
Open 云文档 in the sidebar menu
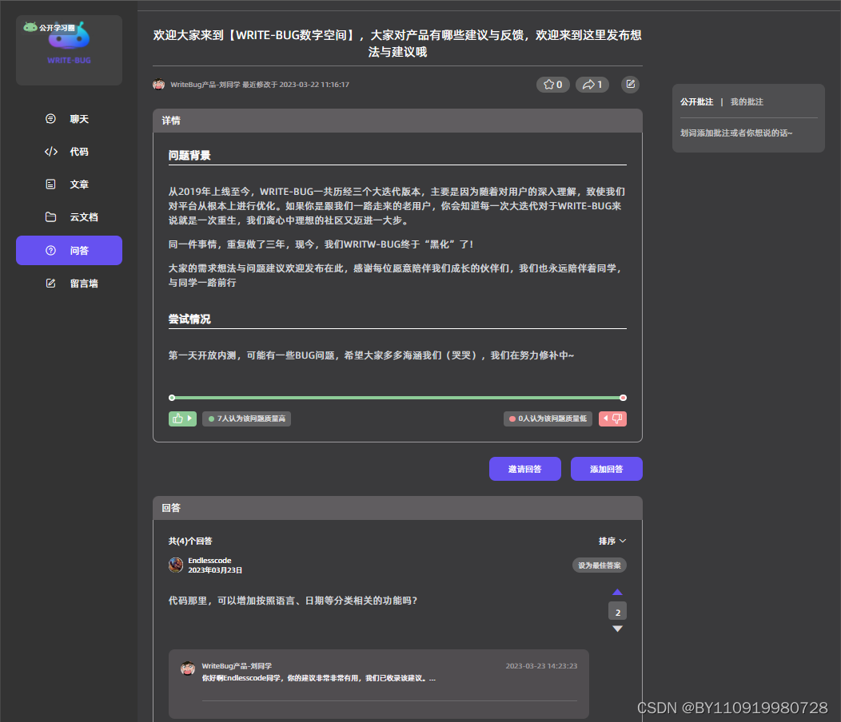point(70,217)
